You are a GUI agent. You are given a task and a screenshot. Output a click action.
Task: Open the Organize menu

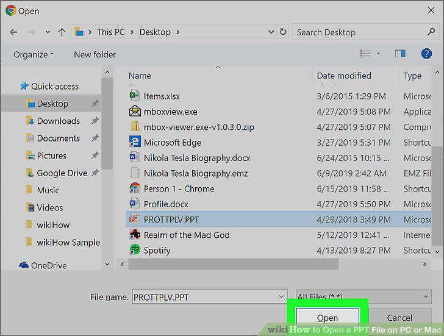click(33, 54)
